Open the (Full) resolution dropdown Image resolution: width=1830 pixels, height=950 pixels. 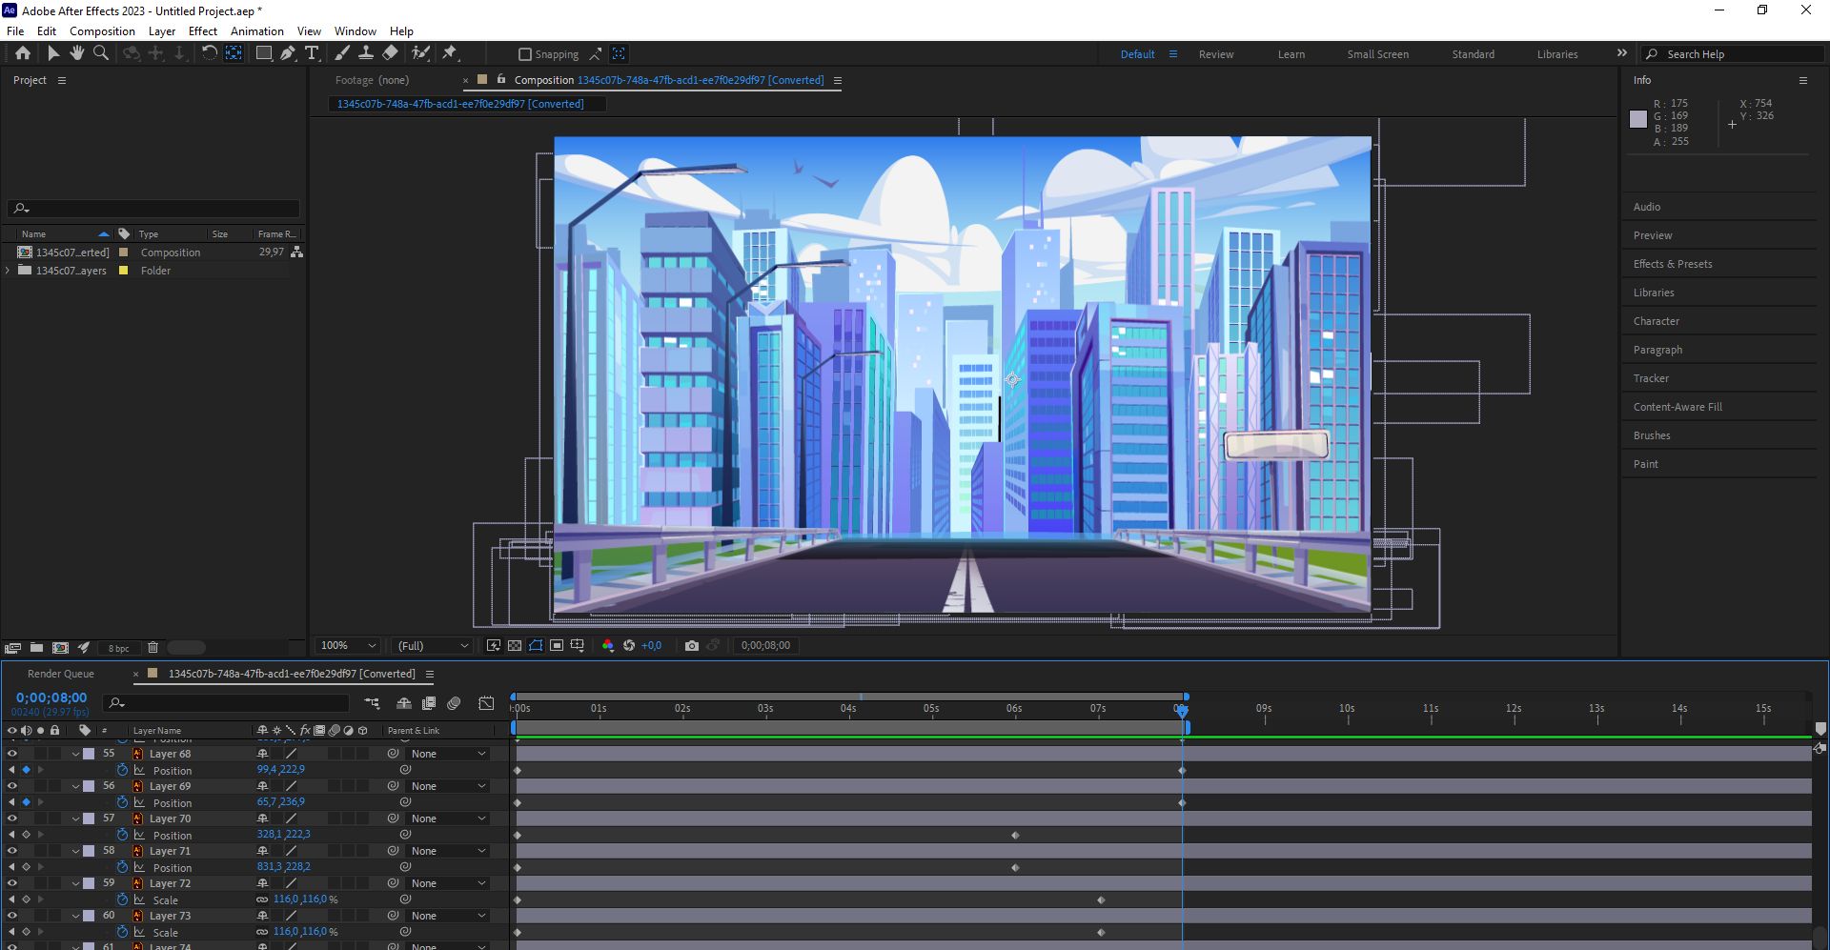point(434,645)
